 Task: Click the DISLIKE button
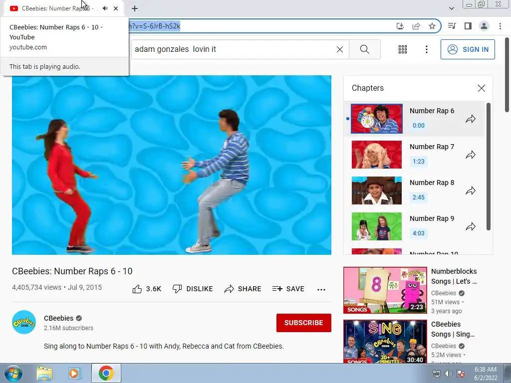(193, 289)
